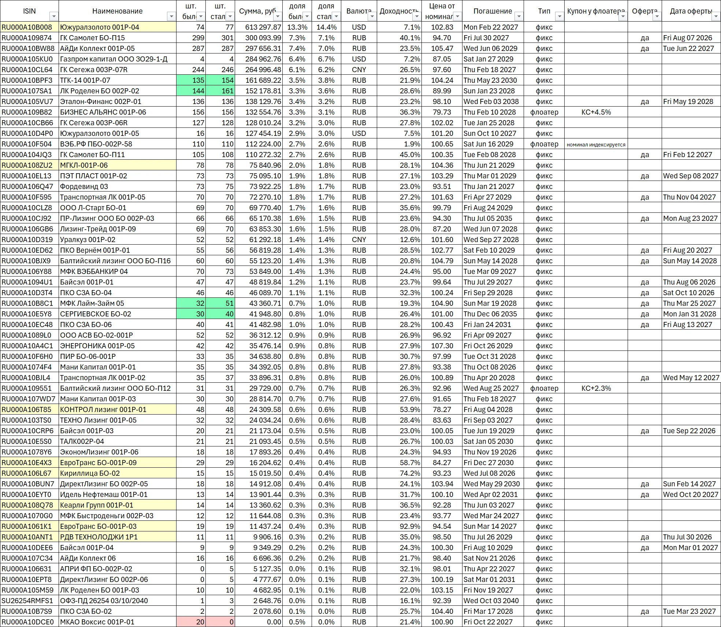Click the name cell 'МФК ВЭББАНКИР 04'

tap(118, 271)
